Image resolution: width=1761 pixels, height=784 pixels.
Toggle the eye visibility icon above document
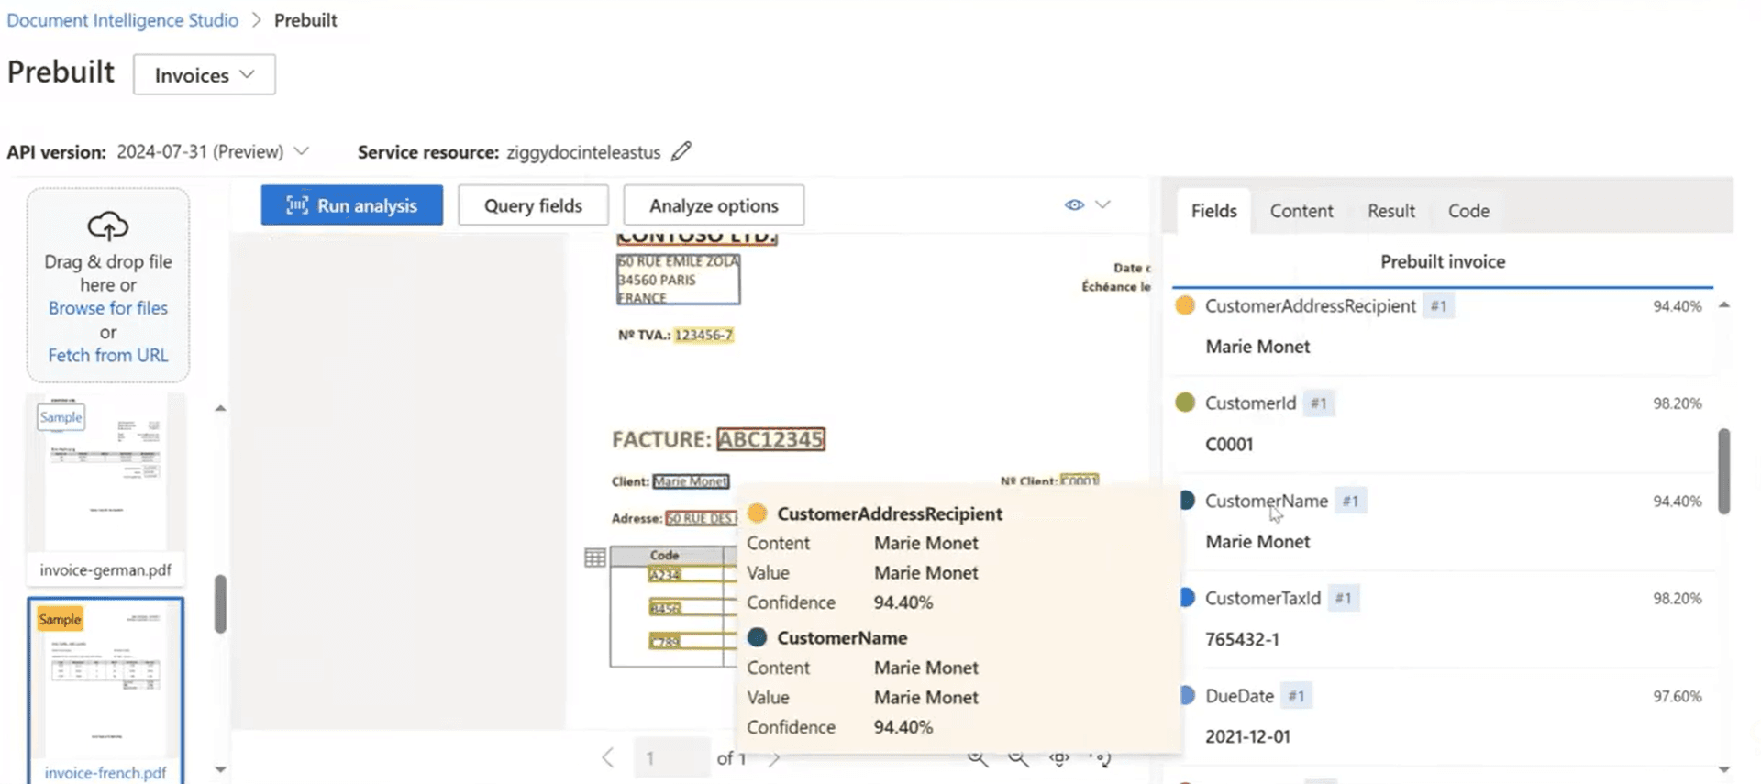pos(1074,204)
